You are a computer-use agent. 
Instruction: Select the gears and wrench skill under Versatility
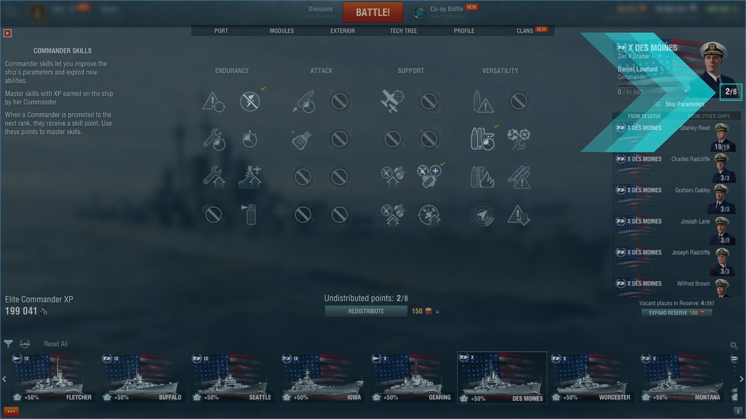pyautogui.click(x=518, y=139)
